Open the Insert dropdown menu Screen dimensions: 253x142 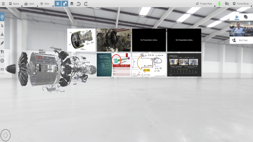(x=30, y=4)
